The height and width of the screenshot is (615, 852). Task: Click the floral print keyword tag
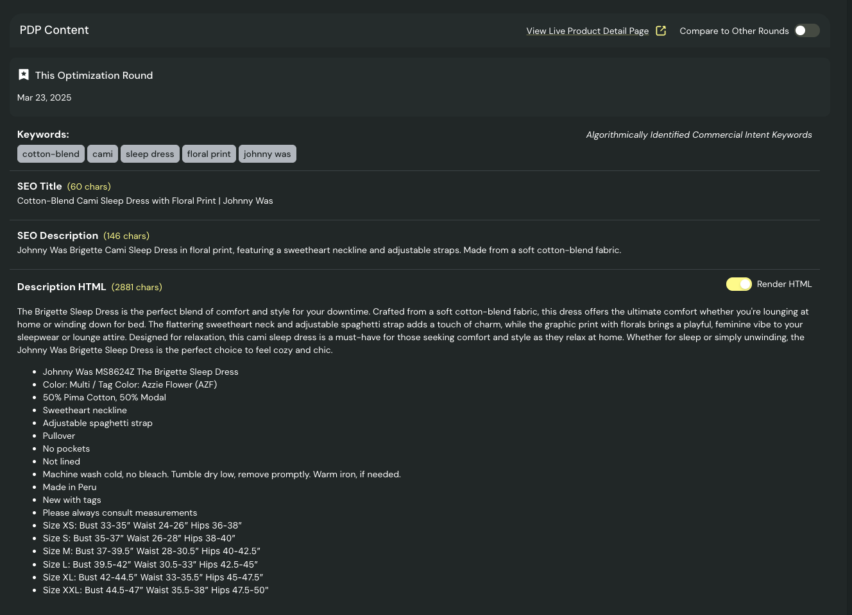click(209, 154)
